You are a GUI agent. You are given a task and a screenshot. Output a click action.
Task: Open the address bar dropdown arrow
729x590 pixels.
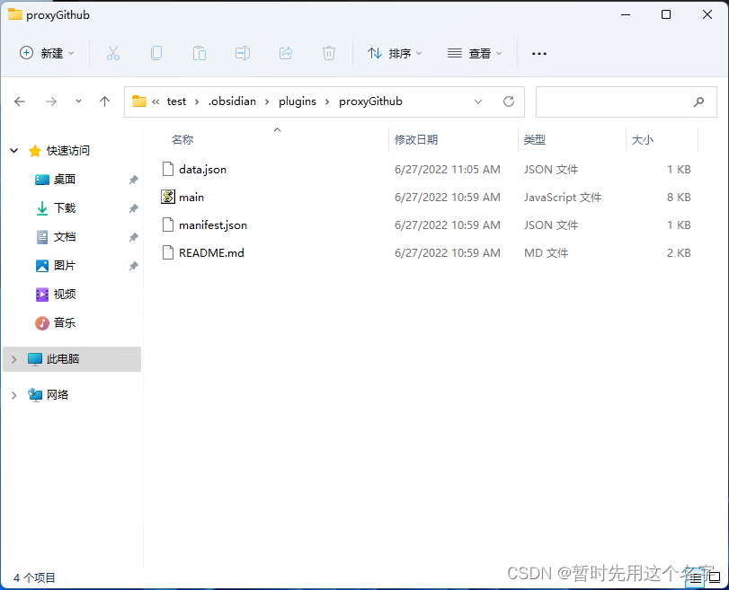click(x=478, y=101)
